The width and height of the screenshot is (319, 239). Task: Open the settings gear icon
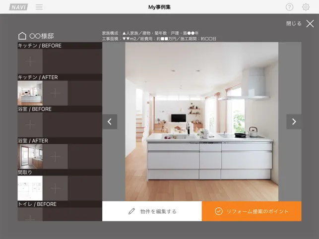pos(306,7)
